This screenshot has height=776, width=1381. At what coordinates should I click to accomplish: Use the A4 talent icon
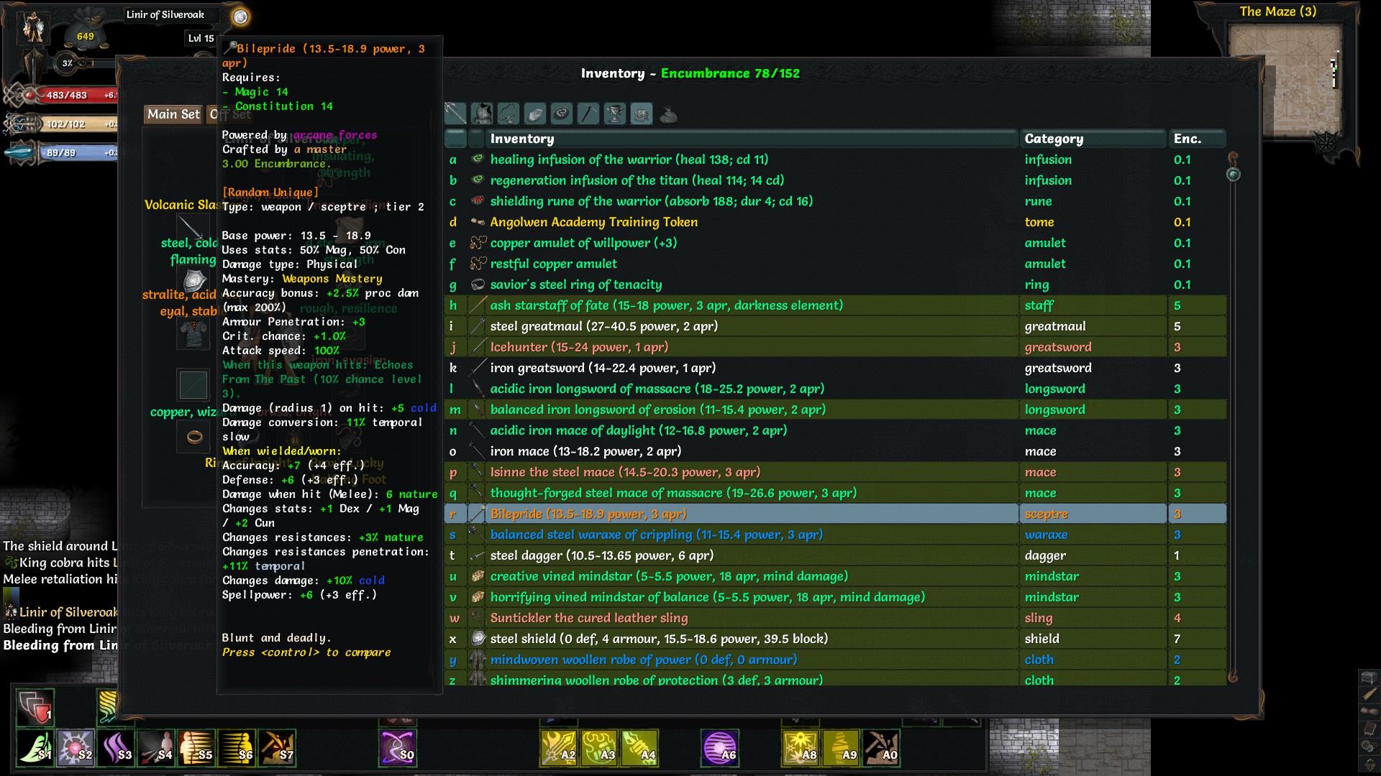click(639, 748)
